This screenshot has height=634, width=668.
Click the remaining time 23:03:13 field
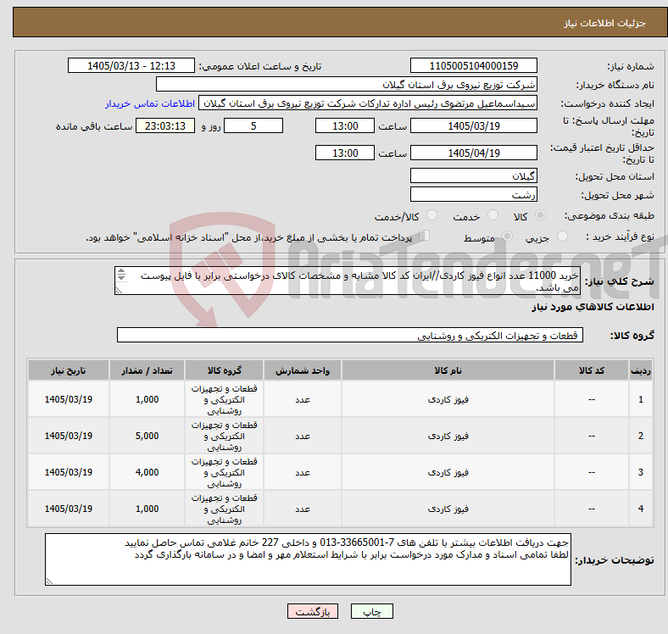click(165, 126)
